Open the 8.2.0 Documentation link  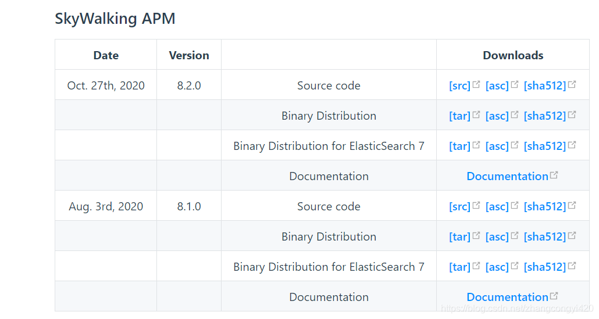coord(507,176)
